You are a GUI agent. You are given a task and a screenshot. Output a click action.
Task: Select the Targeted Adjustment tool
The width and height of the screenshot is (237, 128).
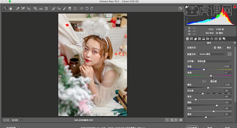28,9
